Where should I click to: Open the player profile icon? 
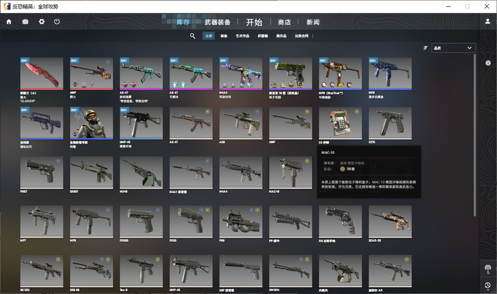pos(488,22)
